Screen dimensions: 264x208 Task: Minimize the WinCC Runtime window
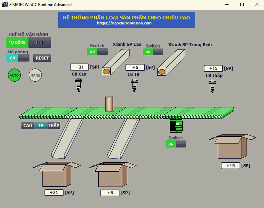point(227,4)
